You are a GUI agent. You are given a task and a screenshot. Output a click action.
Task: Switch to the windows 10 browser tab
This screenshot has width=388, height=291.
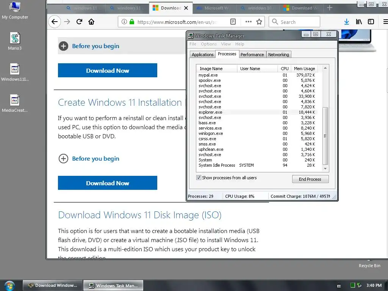click(x=258, y=8)
